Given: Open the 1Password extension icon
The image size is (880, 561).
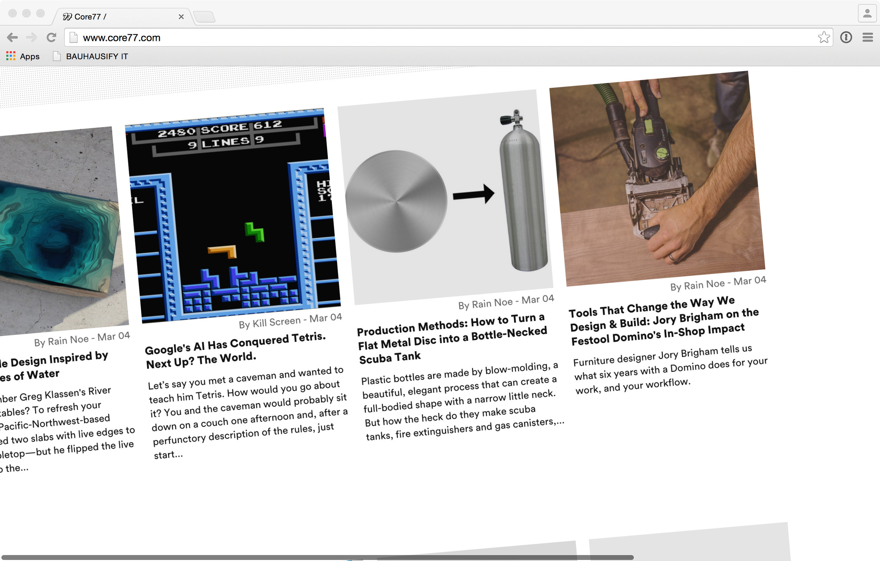Looking at the screenshot, I should [846, 37].
